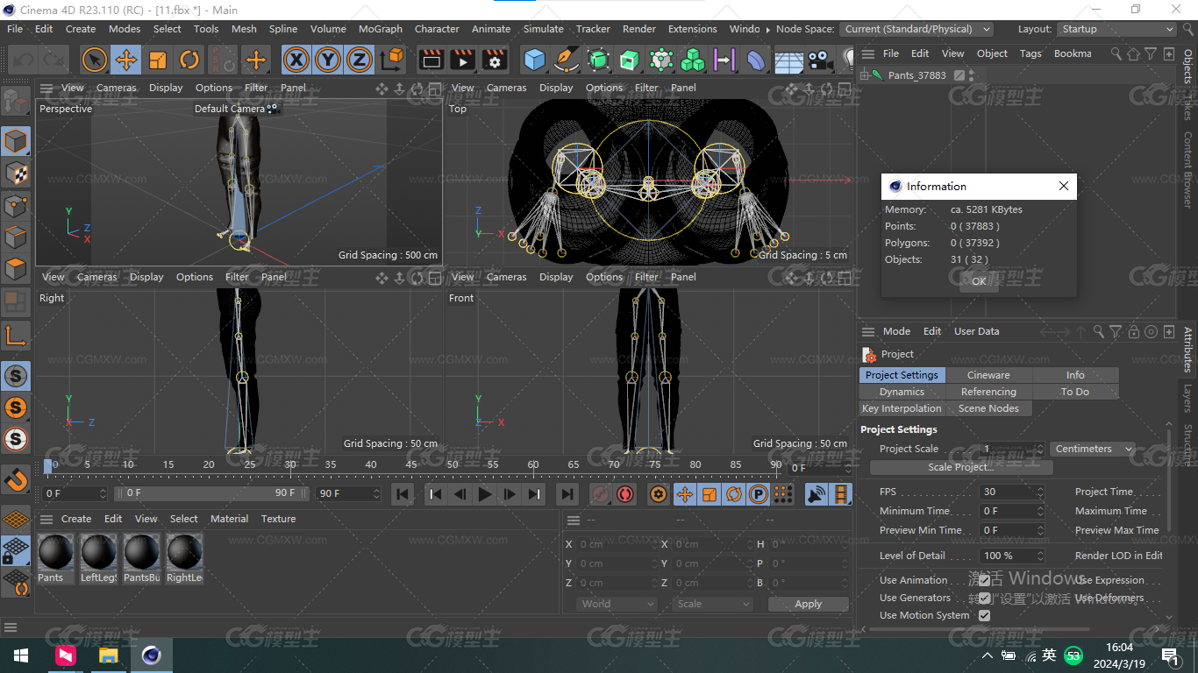Enable Enable Axis L-shaped icon
The image size is (1198, 673).
tap(16, 335)
